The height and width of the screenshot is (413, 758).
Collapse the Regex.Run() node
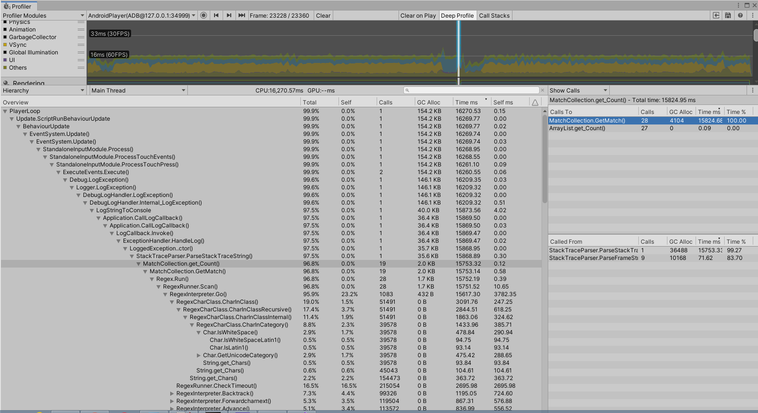(x=152, y=279)
